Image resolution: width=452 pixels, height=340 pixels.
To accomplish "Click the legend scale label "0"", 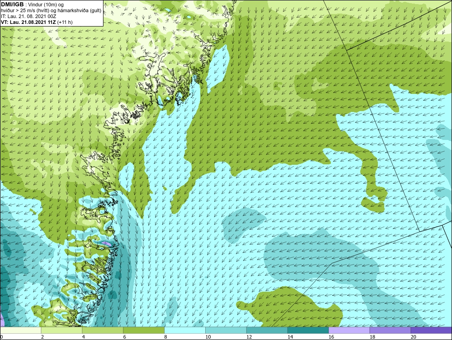I will click(2, 337).
